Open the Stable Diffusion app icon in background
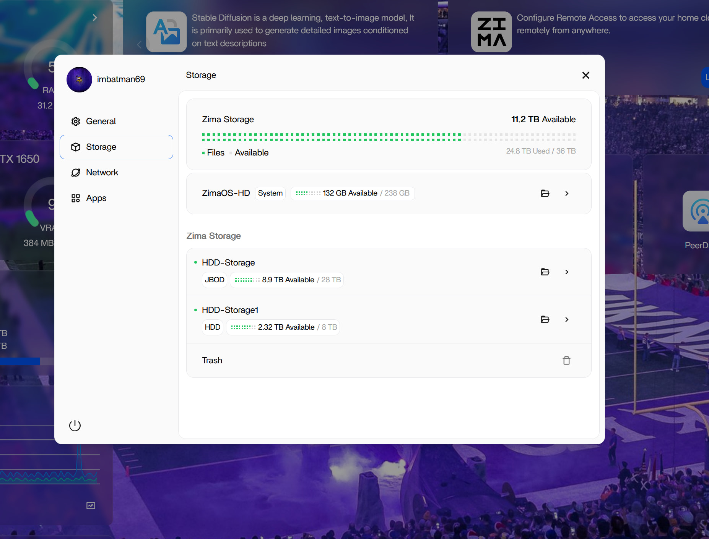This screenshot has width=709, height=539. click(166, 32)
